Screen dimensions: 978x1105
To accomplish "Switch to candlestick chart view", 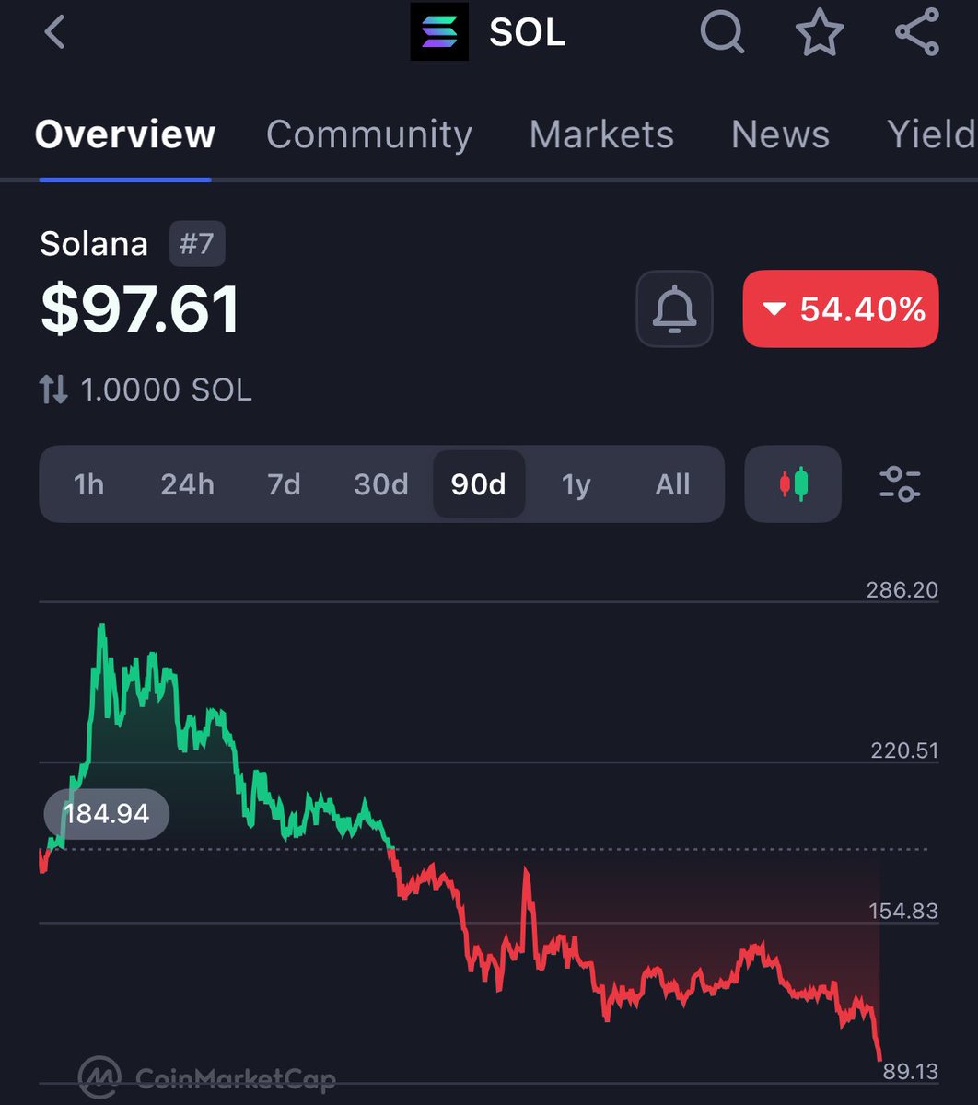I will coord(793,483).
